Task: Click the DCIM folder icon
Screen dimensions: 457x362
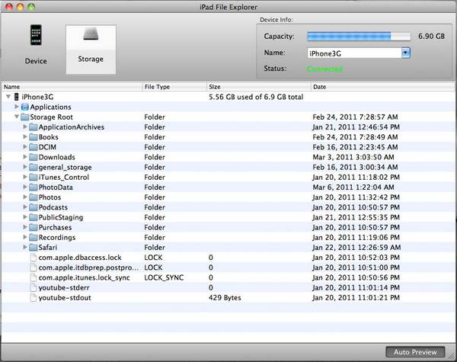Action: 34,147
